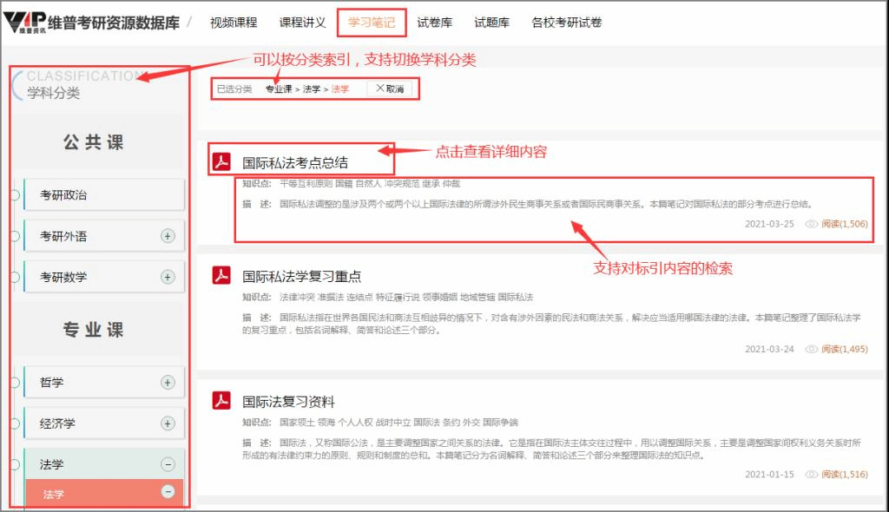The height and width of the screenshot is (512, 889).
Task: Expand the 考研外语 category
Action: (168, 236)
